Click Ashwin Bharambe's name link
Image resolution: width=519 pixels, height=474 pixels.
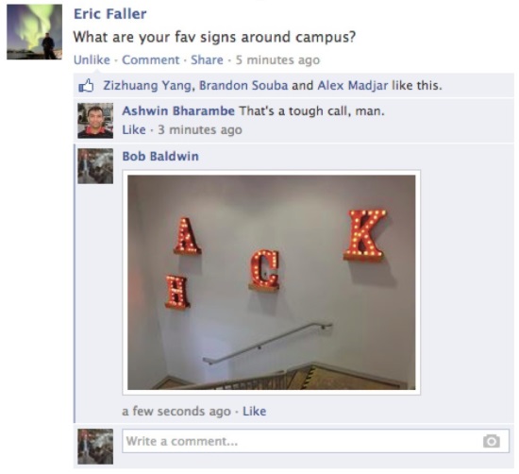pyautogui.click(x=178, y=110)
